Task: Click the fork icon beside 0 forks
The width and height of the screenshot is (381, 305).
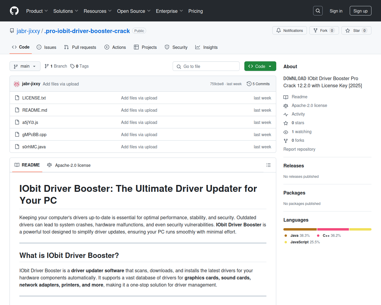Action: 286,141
